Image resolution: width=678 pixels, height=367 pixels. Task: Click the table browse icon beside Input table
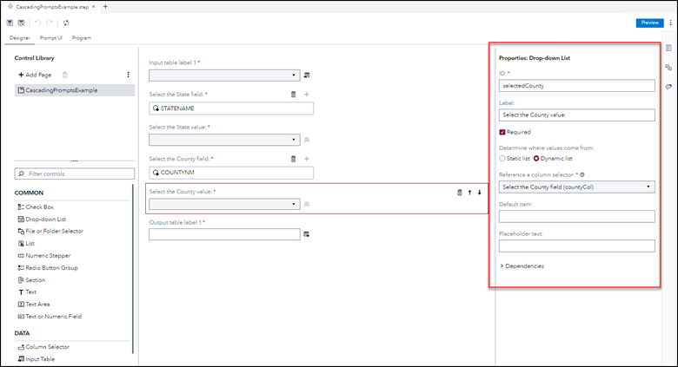pyautogui.click(x=307, y=75)
